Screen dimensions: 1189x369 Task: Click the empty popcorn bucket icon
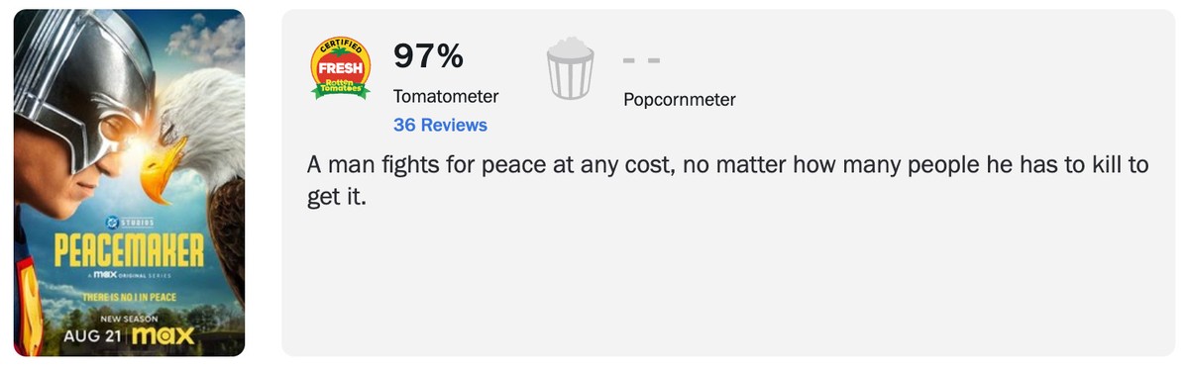tap(570, 68)
